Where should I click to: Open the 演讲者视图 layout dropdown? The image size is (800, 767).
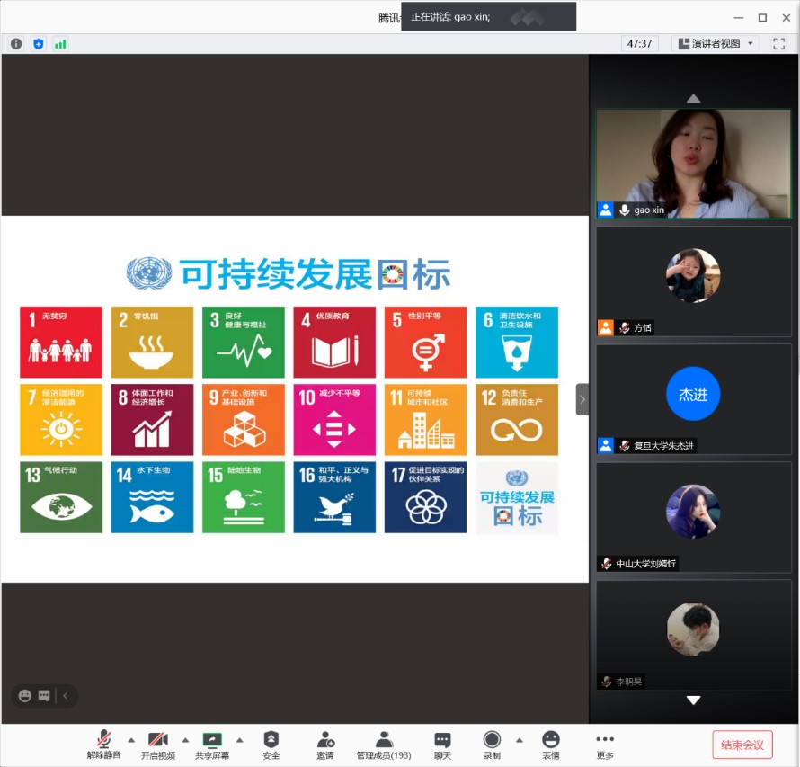[x=716, y=44]
